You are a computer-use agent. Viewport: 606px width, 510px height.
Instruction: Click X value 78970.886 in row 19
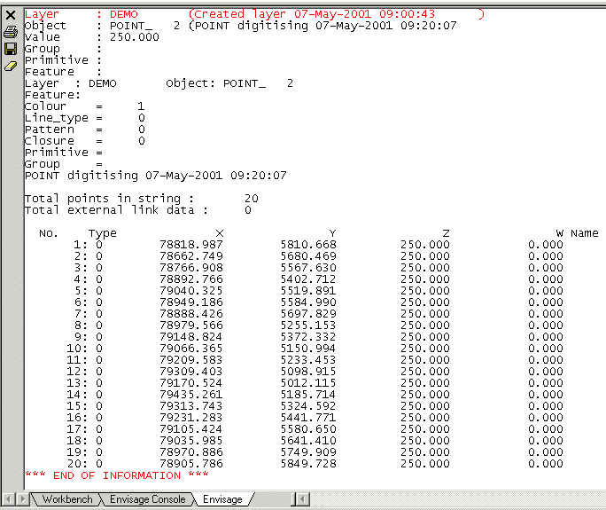191,452
